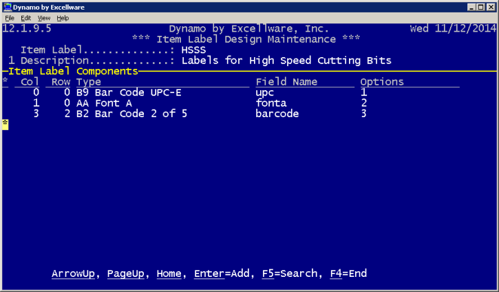The image size is (499, 292).
Task: Click Options value 3 in the barcode row
Action: tap(363, 114)
